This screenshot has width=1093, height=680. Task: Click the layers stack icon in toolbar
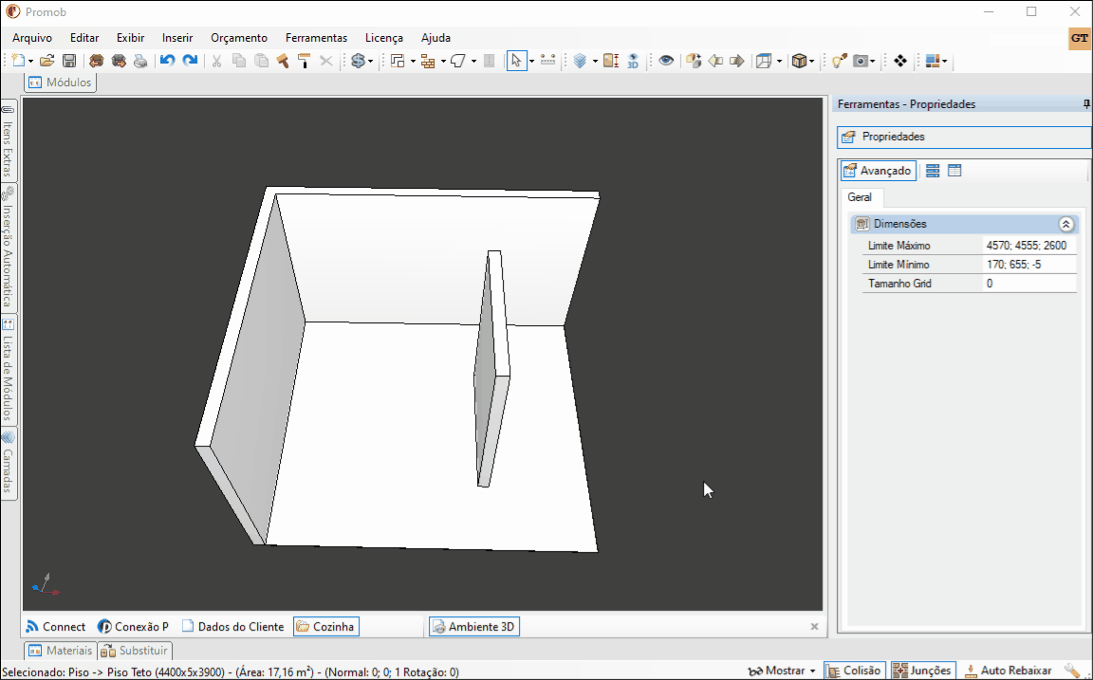pyautogui.click(x=580, y=61)
